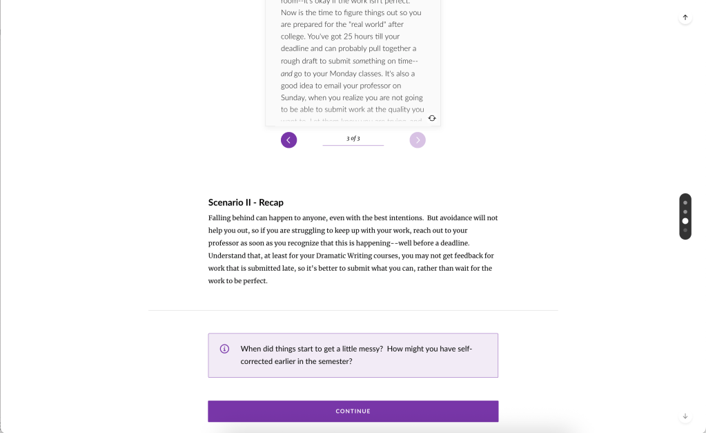706x433 pixels.
Task: Click the purple reflection callout box
Action: pos(353,355)
